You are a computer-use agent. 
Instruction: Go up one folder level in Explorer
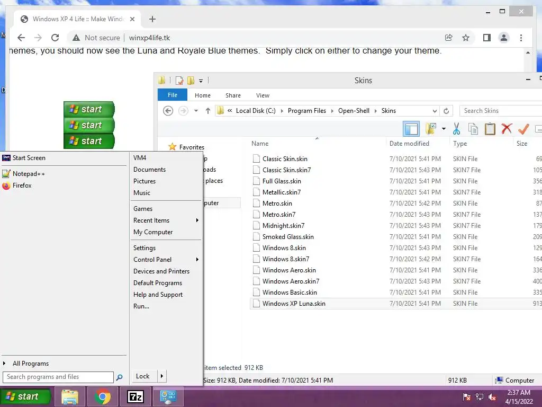(x=207, y=111)
